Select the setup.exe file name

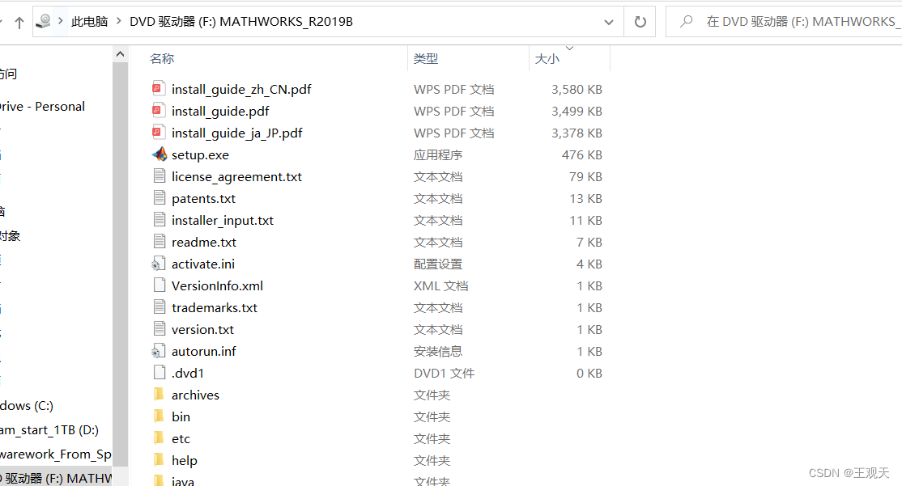coord(200,155)
